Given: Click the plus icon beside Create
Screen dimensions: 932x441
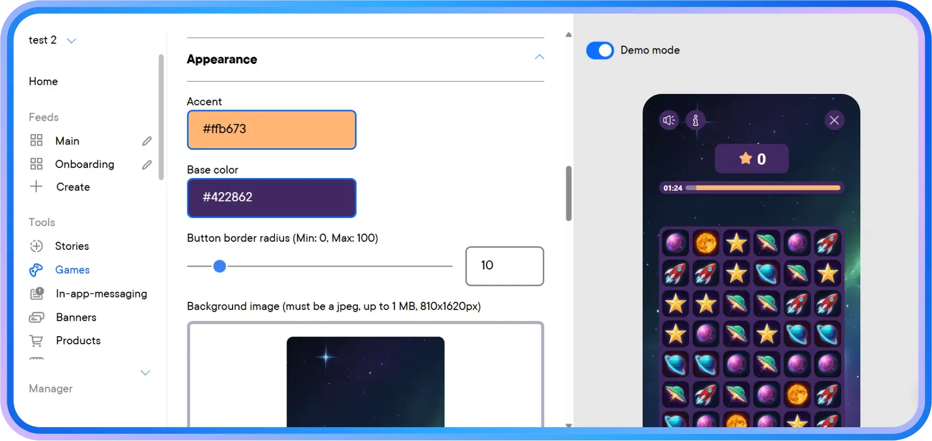Looking at the screenshot, I should point(36,186).
